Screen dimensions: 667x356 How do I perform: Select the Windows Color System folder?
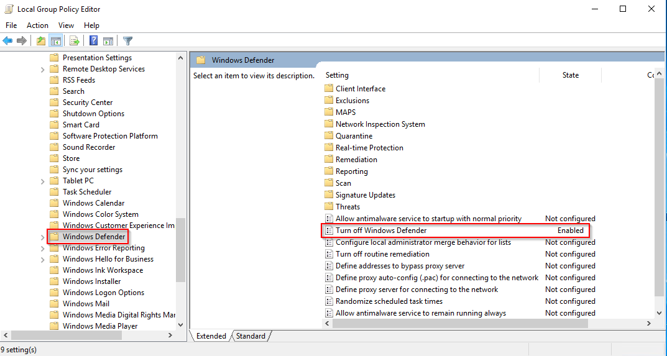[100, 214]
